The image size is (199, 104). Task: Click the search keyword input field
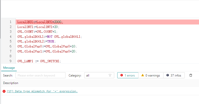(x=40, y=75)
